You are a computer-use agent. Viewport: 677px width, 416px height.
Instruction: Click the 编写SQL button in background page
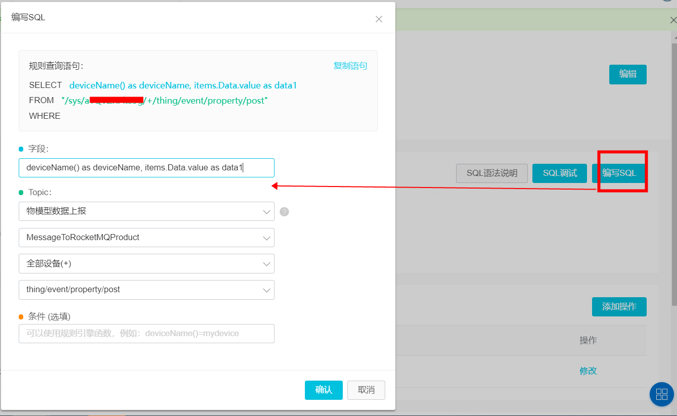pos(619,173)
